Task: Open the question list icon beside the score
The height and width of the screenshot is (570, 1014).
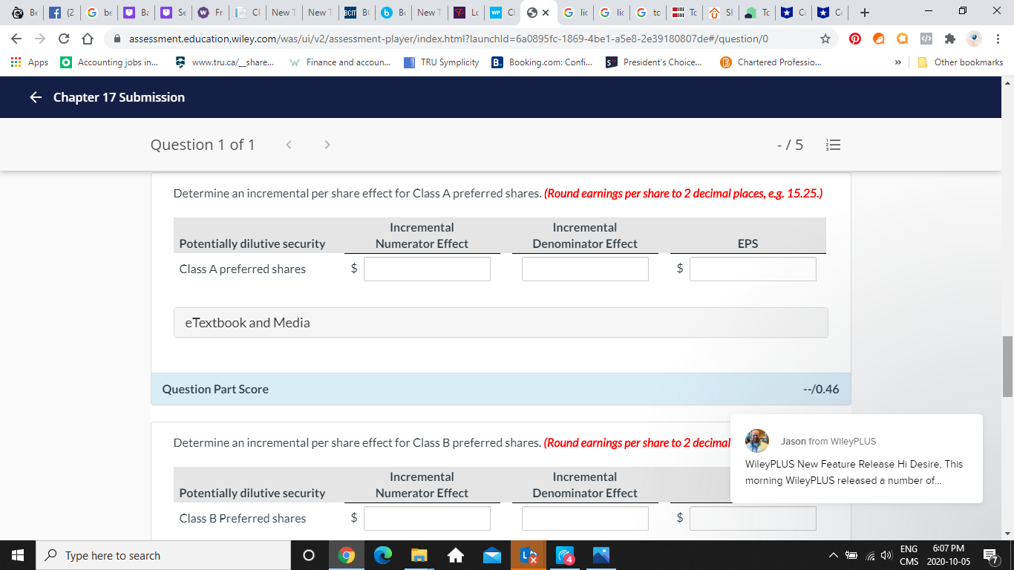Action: coord(833,145)
